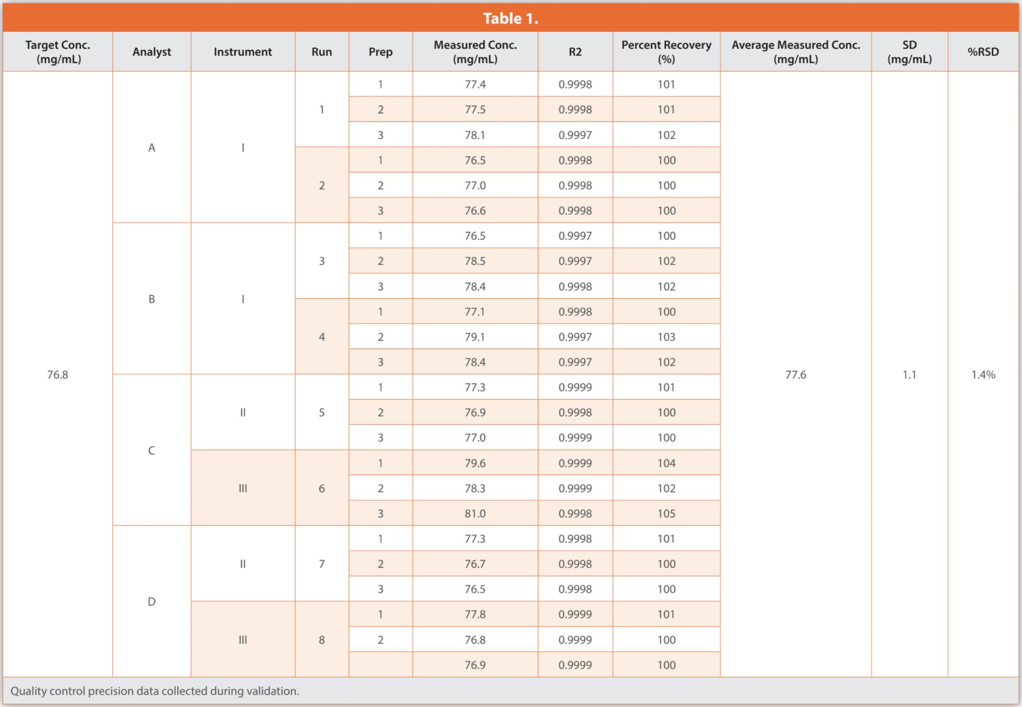1022x707 pixels.
Task: Select the Percent Recovery column header
Action: [x=666, y=52]
